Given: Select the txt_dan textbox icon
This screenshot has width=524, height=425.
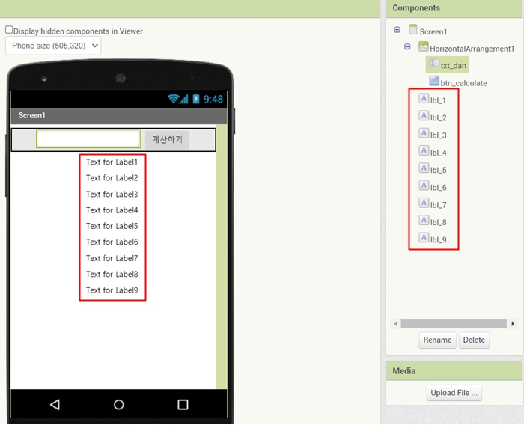Looking at the screenshot, I should tap(434, 63).
